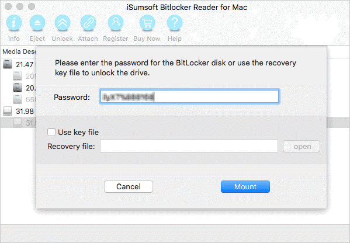Viewport: 350px width, 243px height.
Task: Select the grayed 209 partition item
Action: coord(25,76)
